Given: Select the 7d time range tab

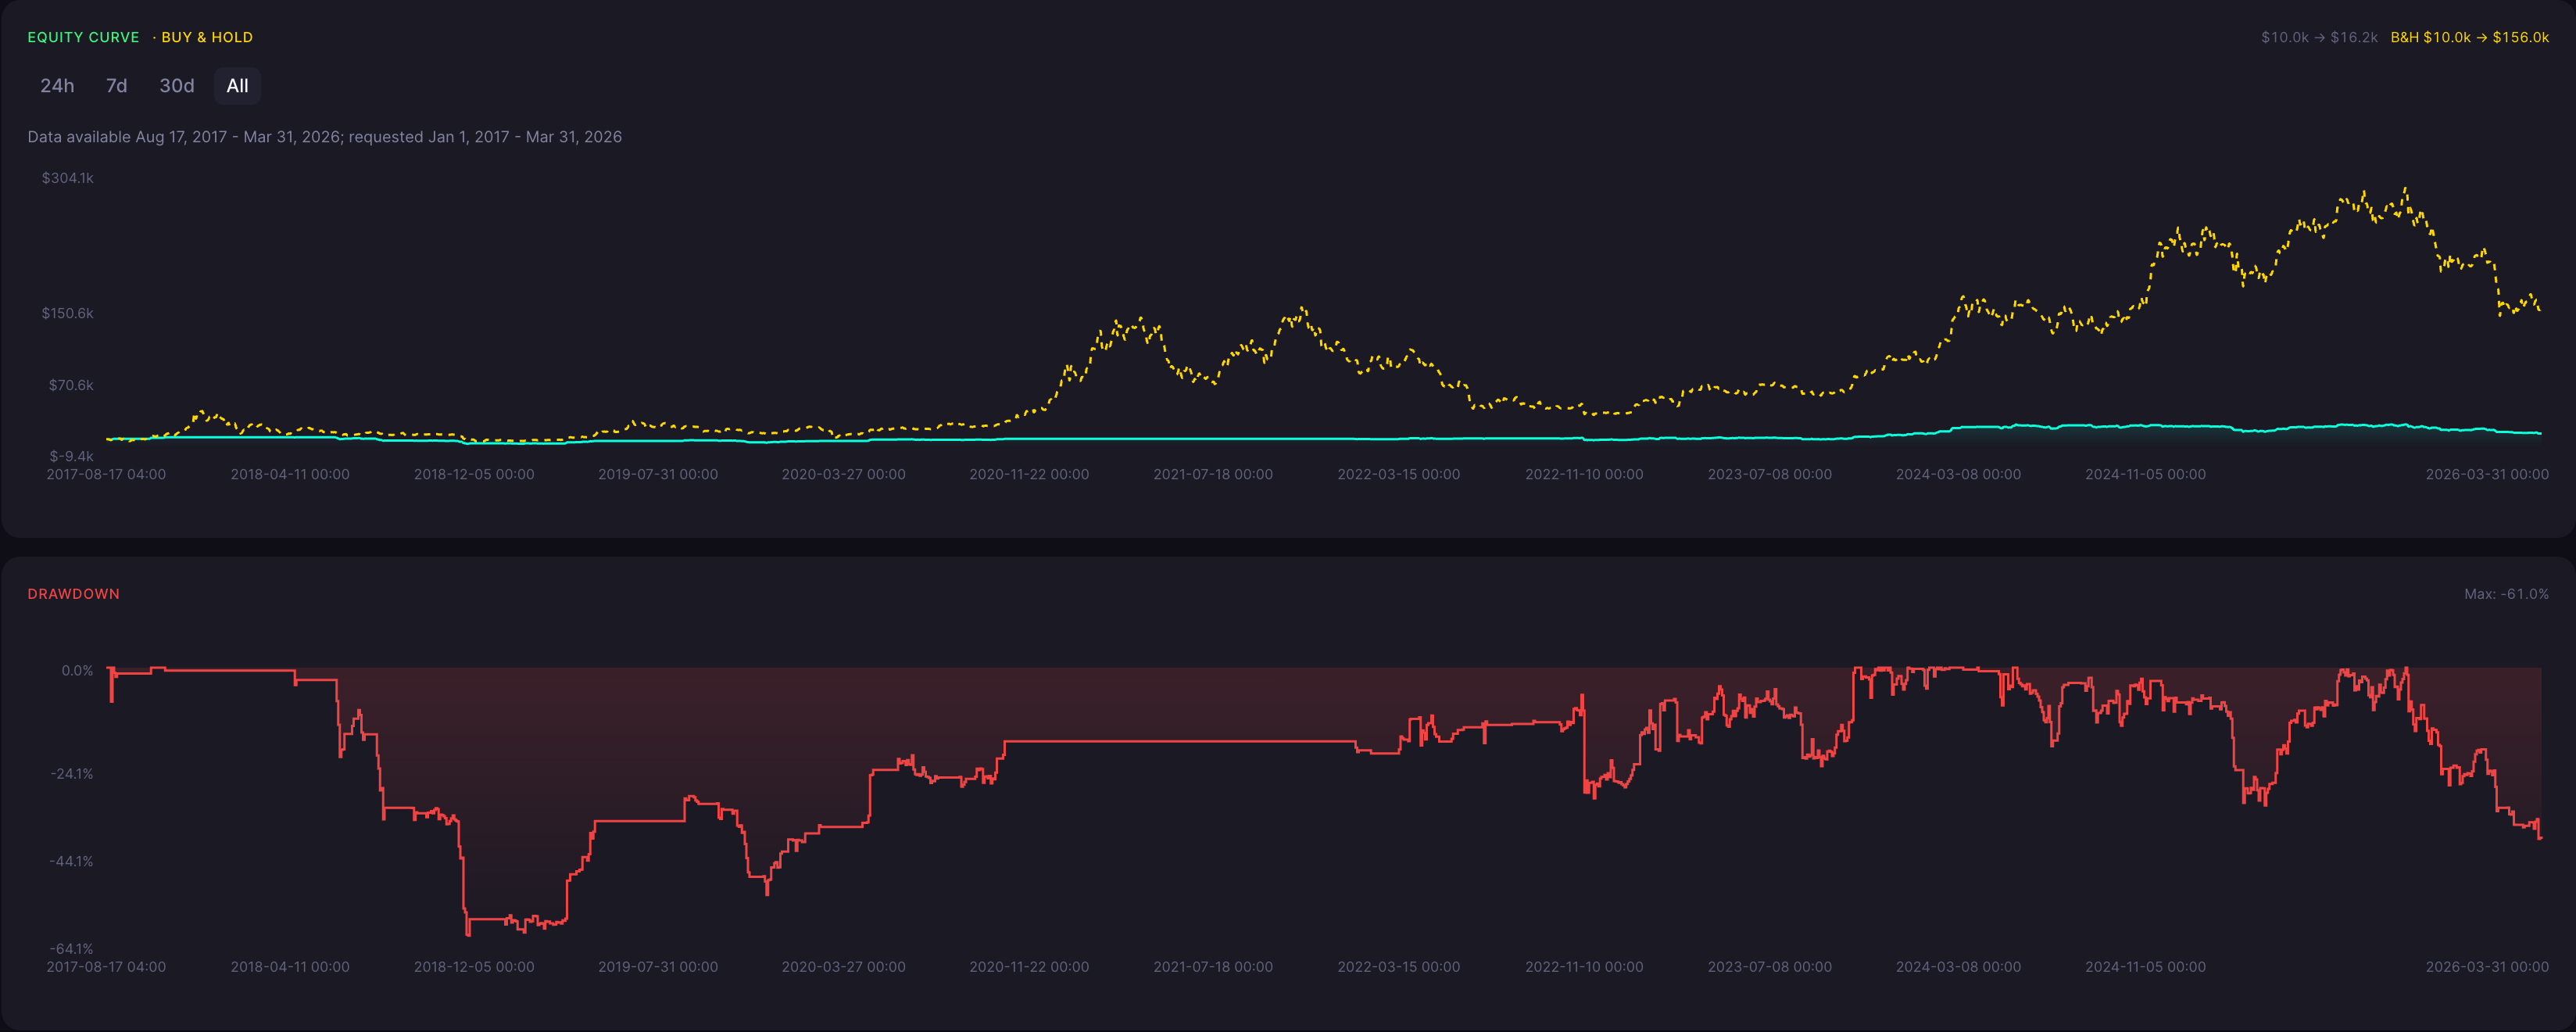Looking at the screenshot, I should pos(116,86).
